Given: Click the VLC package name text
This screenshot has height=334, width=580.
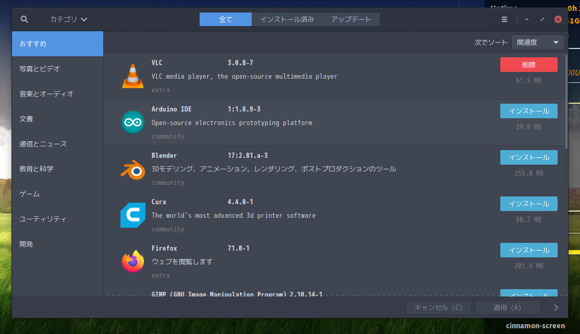Looking at the screenshot, I should (157, 63).
